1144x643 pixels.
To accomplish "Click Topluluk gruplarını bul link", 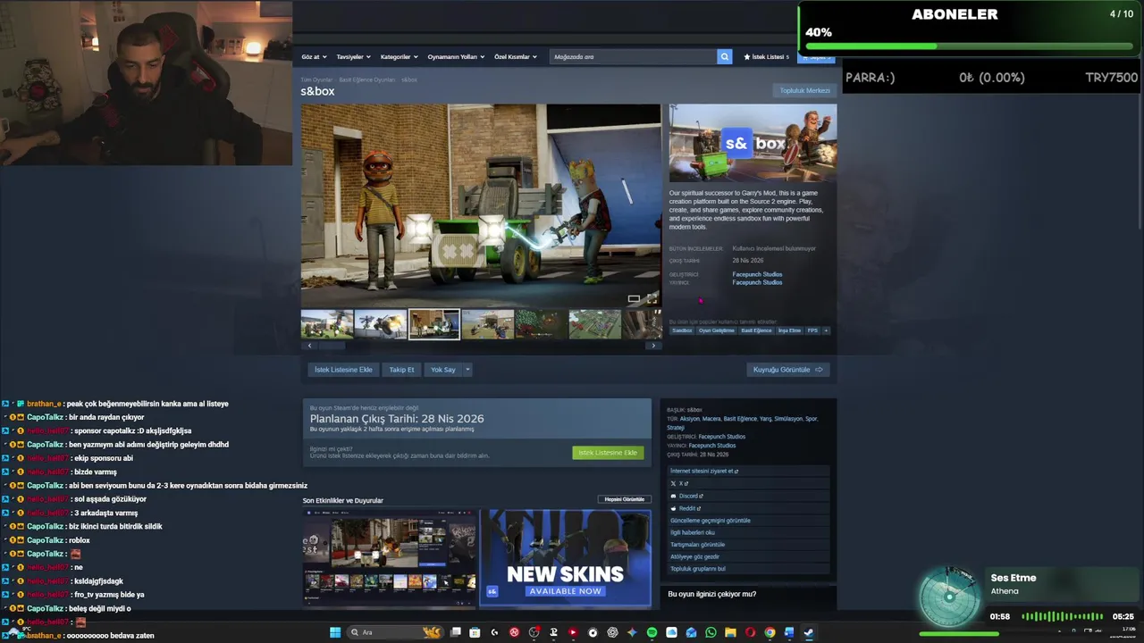I will (x=698, y=569).
